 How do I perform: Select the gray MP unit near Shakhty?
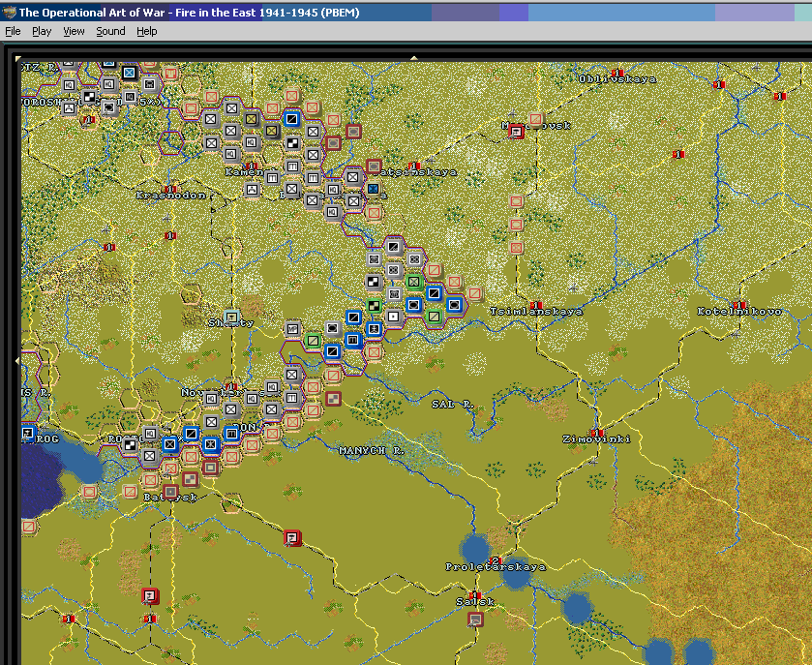(x=292, y=328)
